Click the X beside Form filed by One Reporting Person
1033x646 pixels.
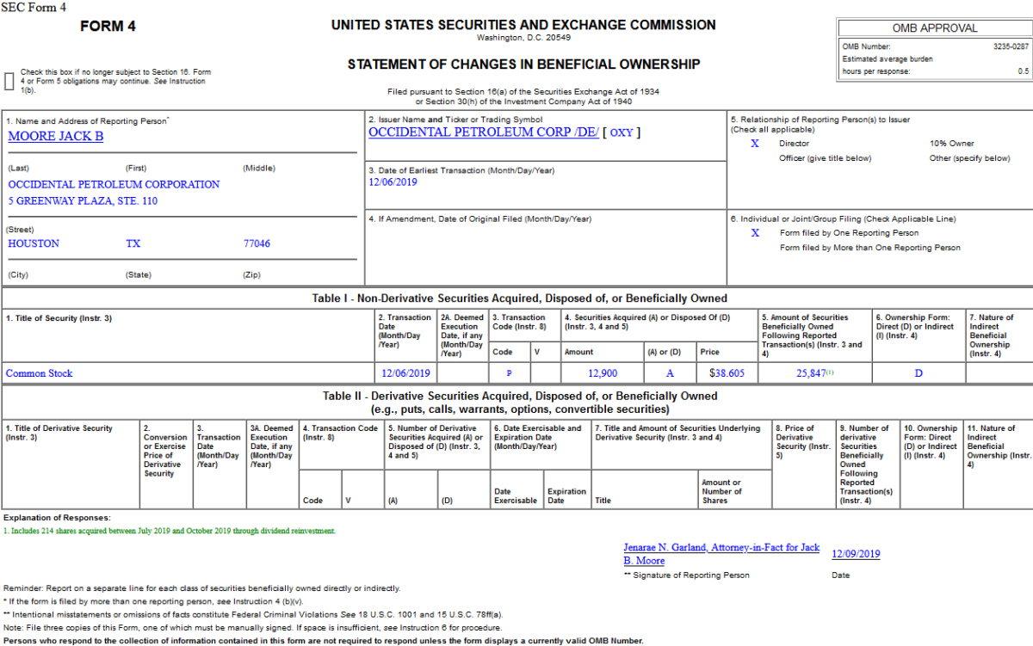755,233
